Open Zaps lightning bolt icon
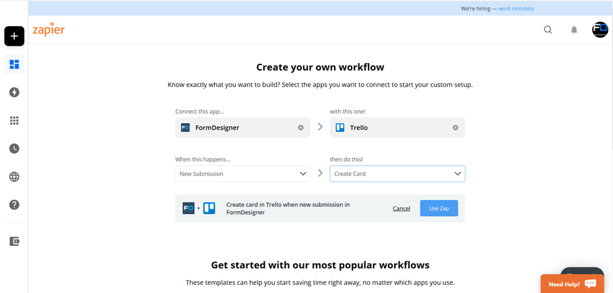Image resolution: width=613 pixels, height=293 pixels. coord(14,93)
